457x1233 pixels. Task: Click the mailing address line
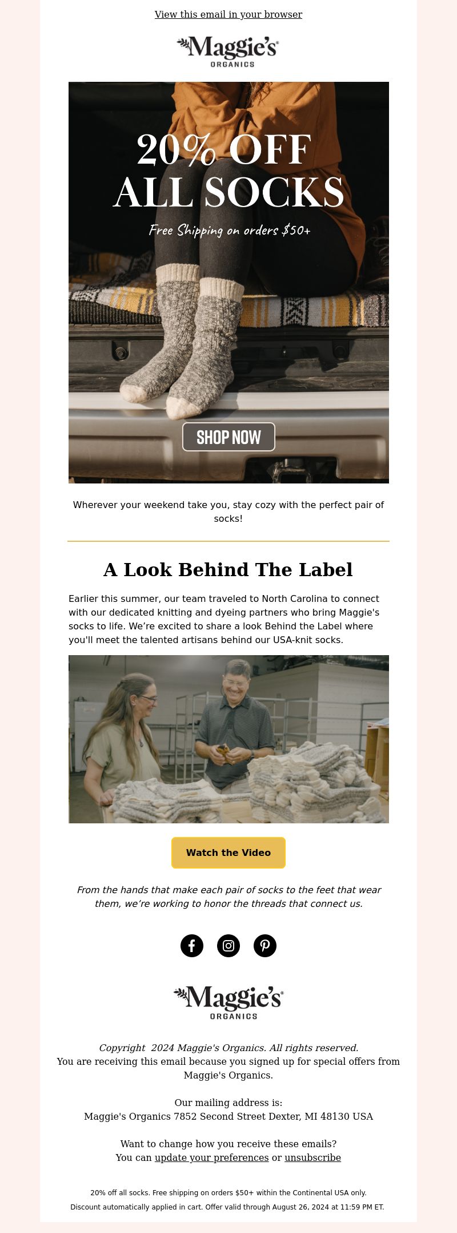228,1116
